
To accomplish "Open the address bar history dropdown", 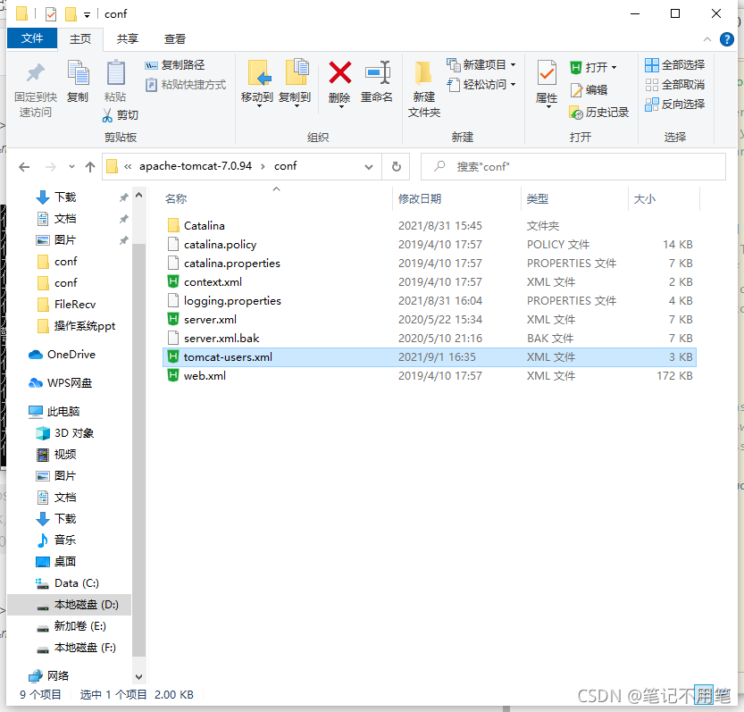I will (x=369, y=166).
